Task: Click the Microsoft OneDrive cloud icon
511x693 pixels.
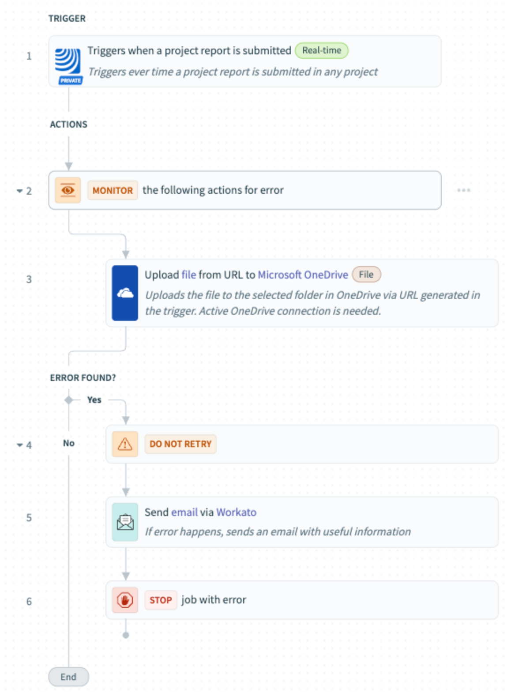Action: 125,293
